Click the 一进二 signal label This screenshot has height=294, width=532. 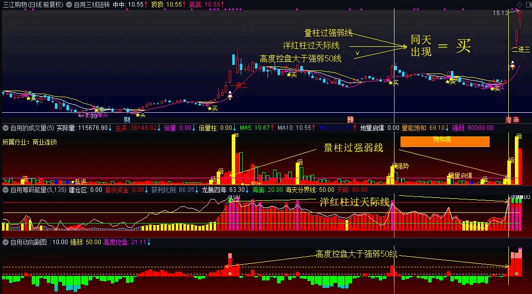pos(238,86)
